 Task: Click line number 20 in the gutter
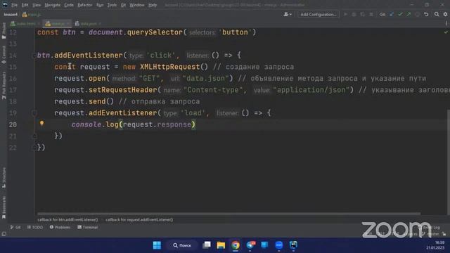[13, 125]
